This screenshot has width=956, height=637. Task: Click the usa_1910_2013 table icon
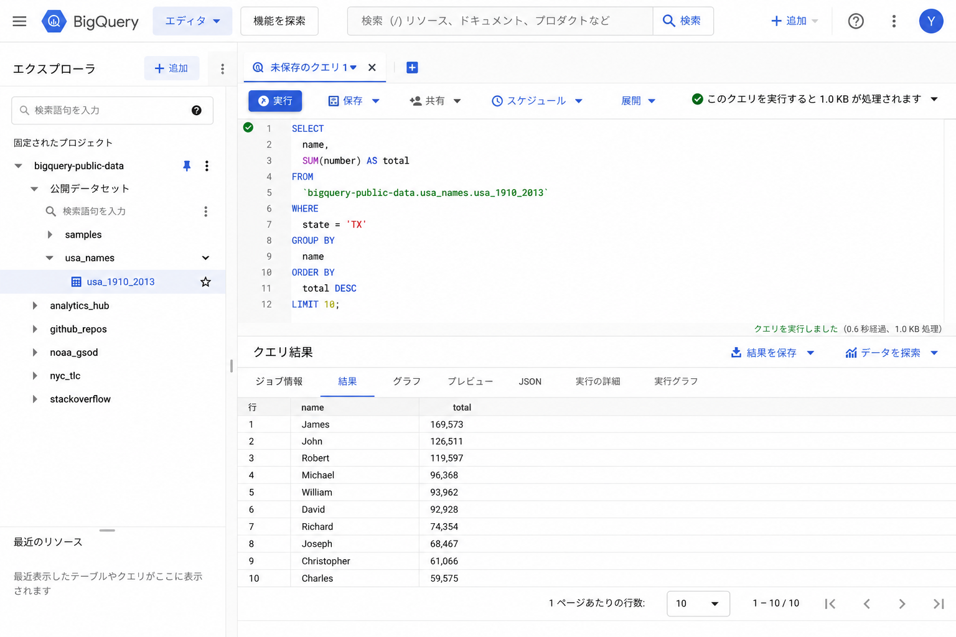(x=77, y=282)
